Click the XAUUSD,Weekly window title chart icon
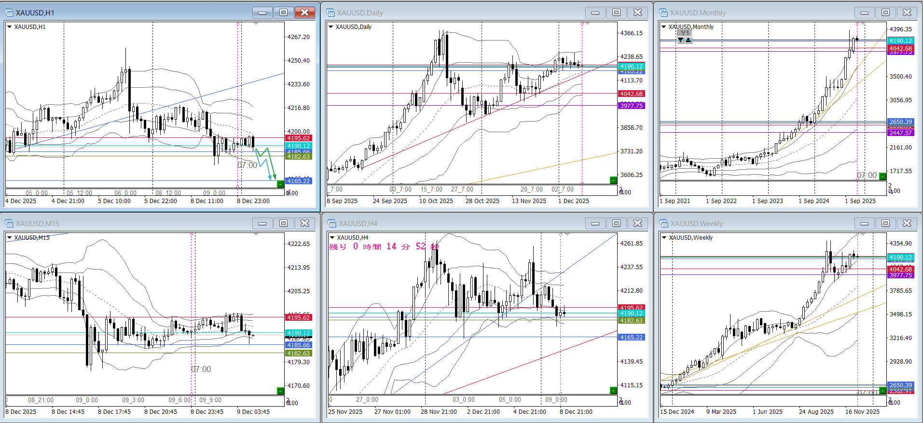 [663, 223]
